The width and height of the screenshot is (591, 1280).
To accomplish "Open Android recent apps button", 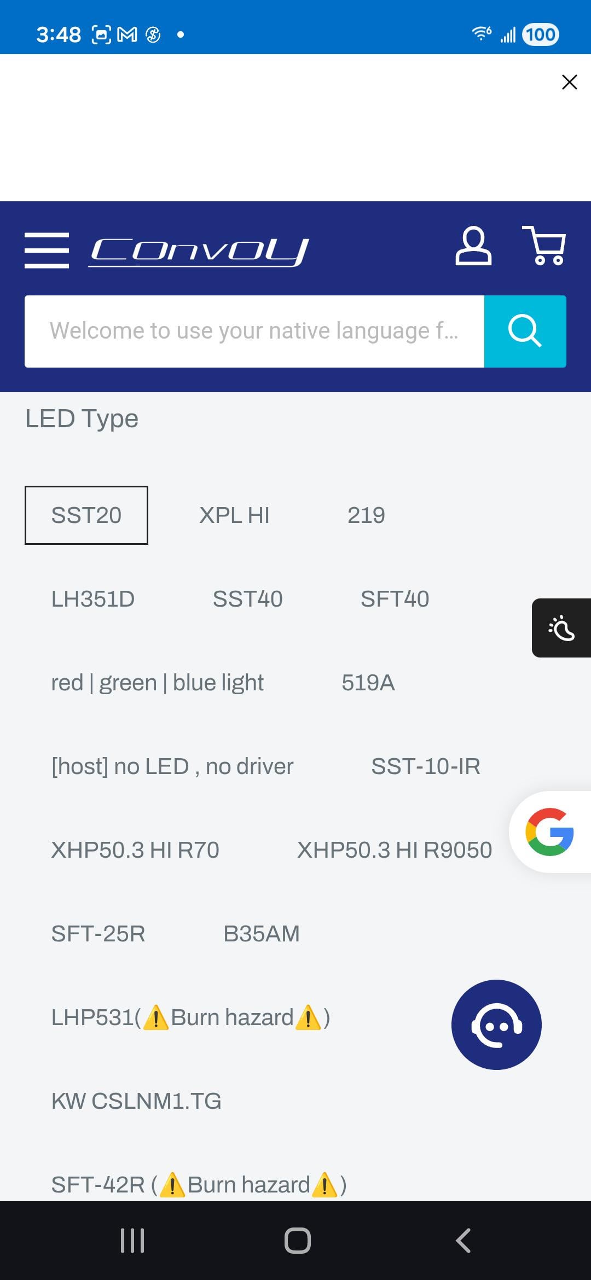I will (132, 1240).
